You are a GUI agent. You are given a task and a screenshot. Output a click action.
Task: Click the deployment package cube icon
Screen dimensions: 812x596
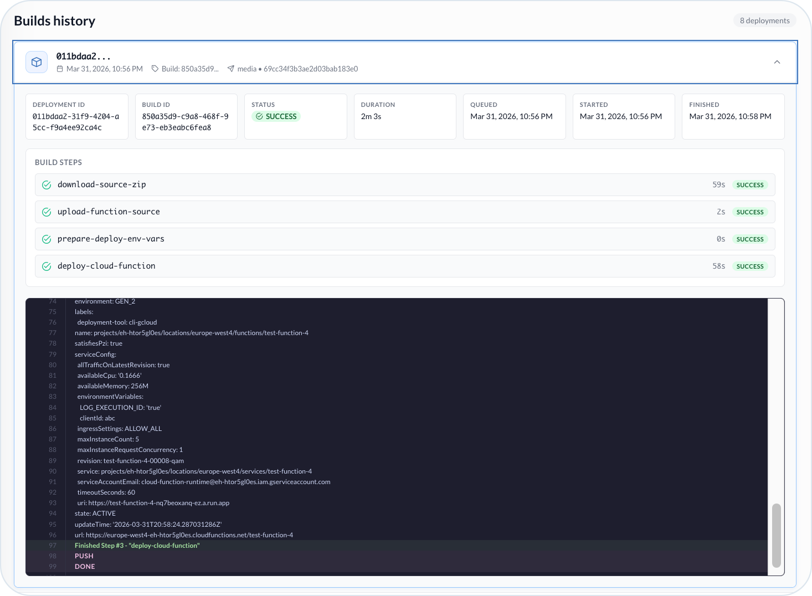[x=37, y=62]
